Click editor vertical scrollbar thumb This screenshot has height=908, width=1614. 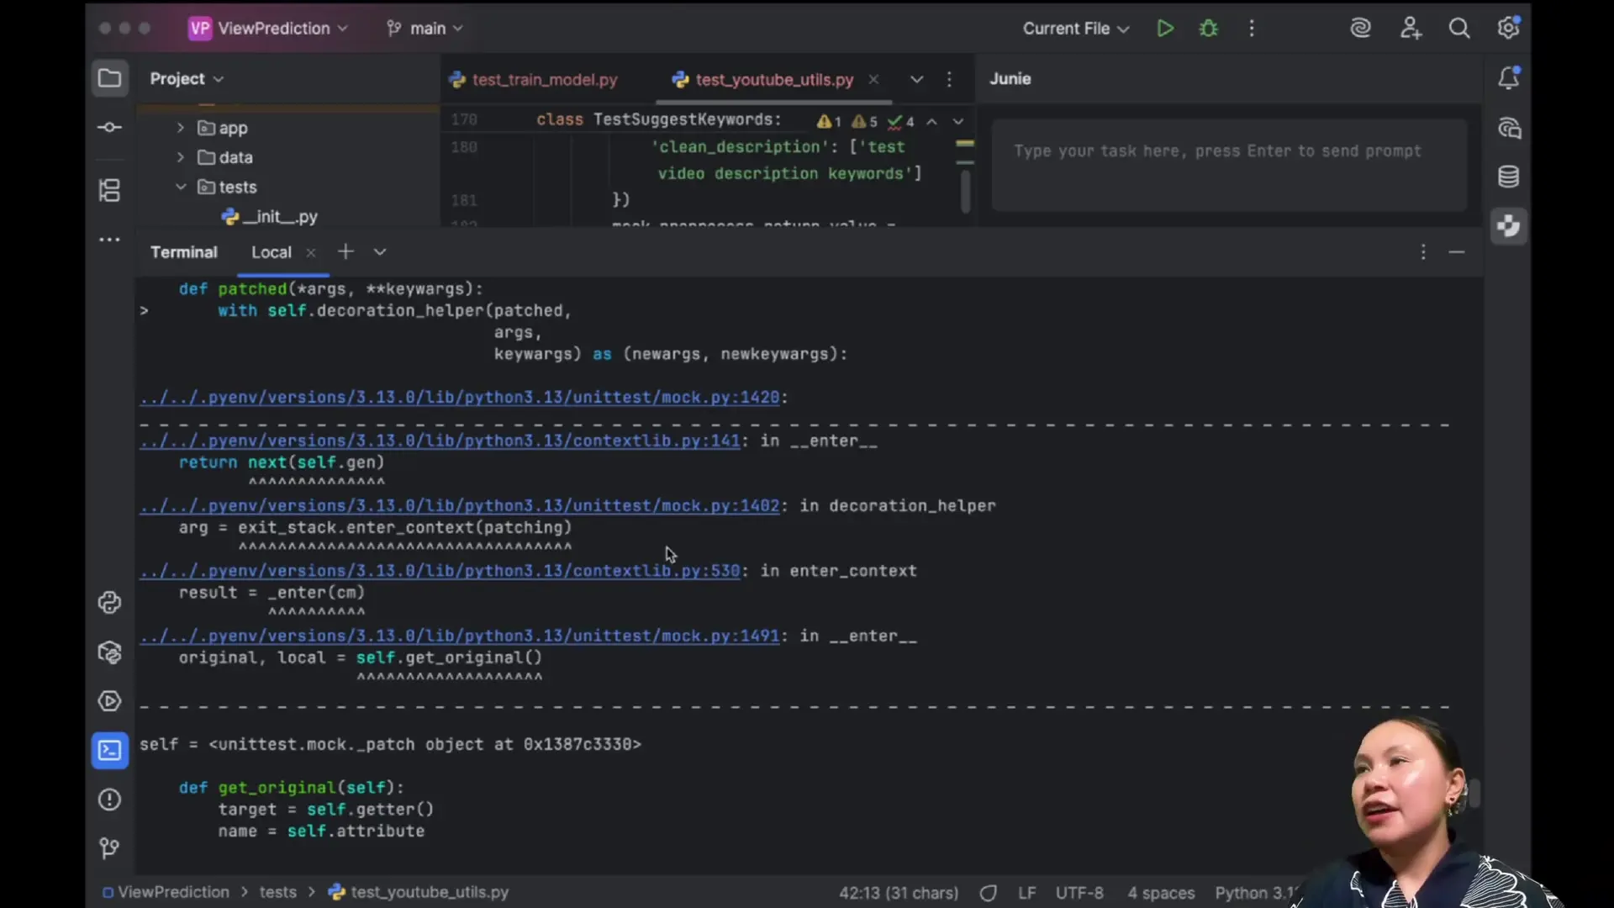[x=965, y=192]
